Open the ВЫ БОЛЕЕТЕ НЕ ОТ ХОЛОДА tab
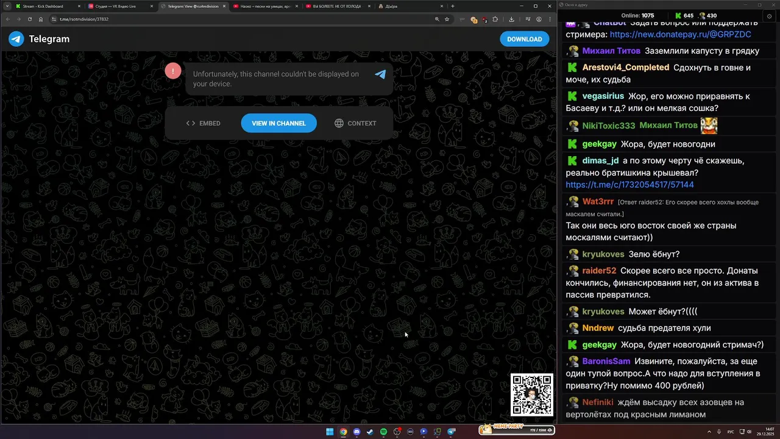780x439 pixels. [337, 6]
